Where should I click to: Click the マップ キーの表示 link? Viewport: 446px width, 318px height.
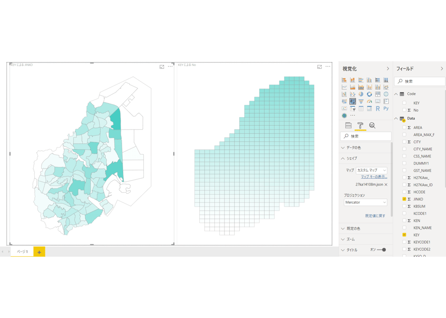pyautogui.click(x=374, y=177)
